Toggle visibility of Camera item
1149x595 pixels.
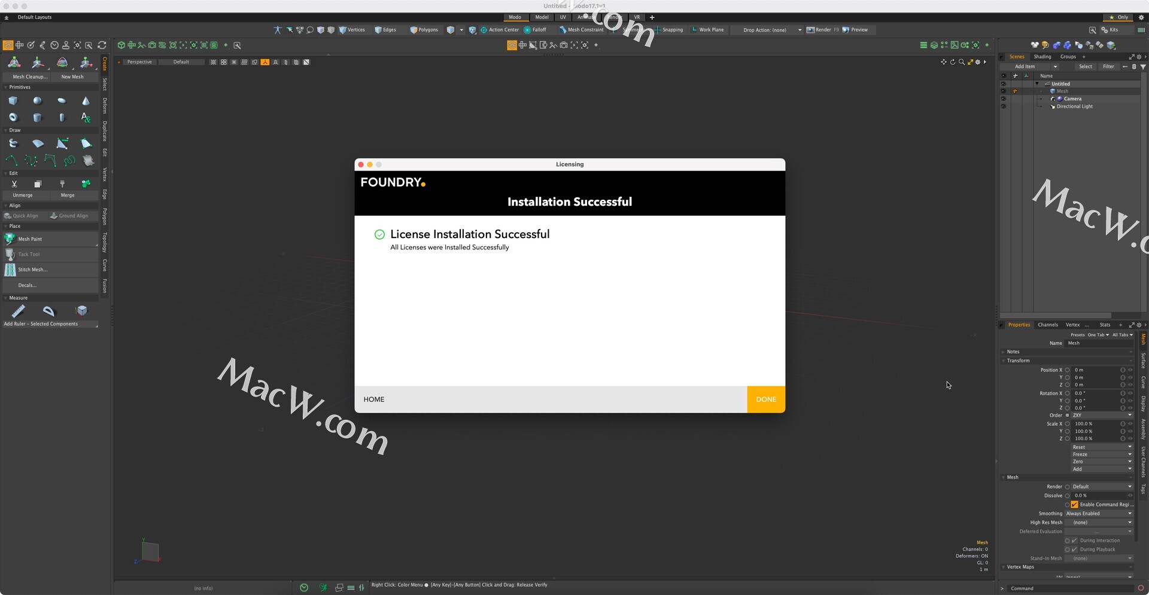1004,99
